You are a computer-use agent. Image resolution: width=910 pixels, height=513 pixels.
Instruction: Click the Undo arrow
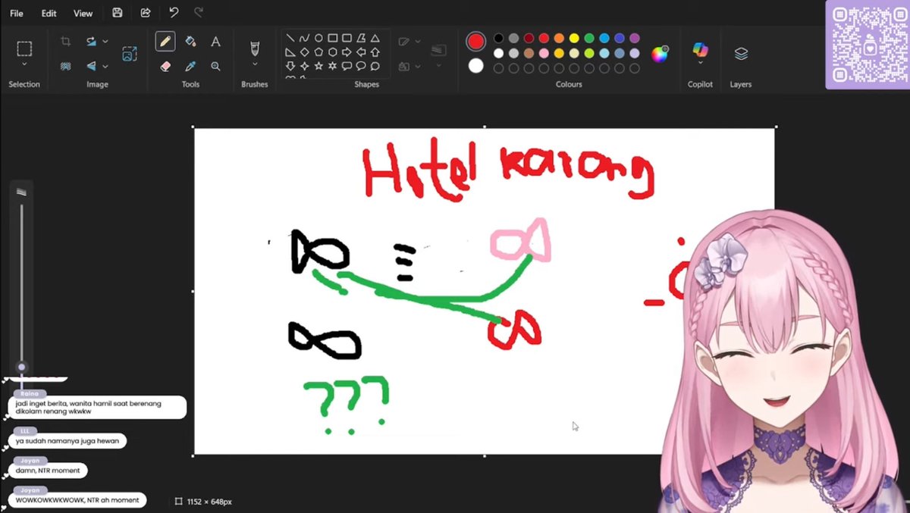pyautogui.click(x=174, y=12)
